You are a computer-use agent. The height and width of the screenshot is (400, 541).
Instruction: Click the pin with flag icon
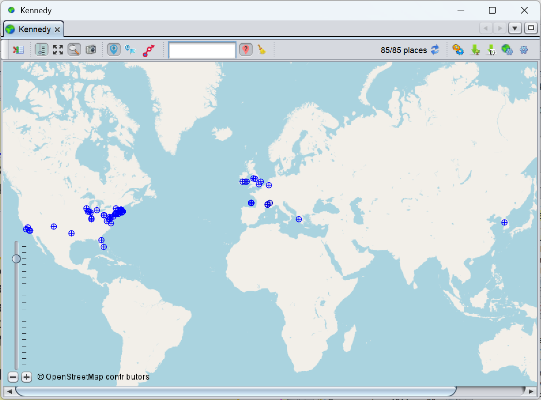point(130,50)
